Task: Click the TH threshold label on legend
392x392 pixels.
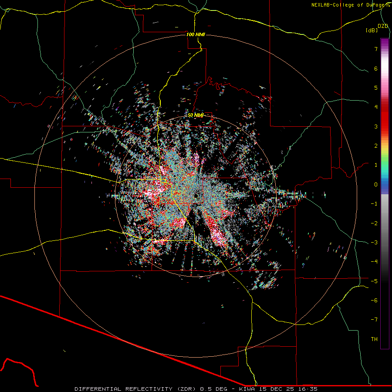Action: pos(374,339)
